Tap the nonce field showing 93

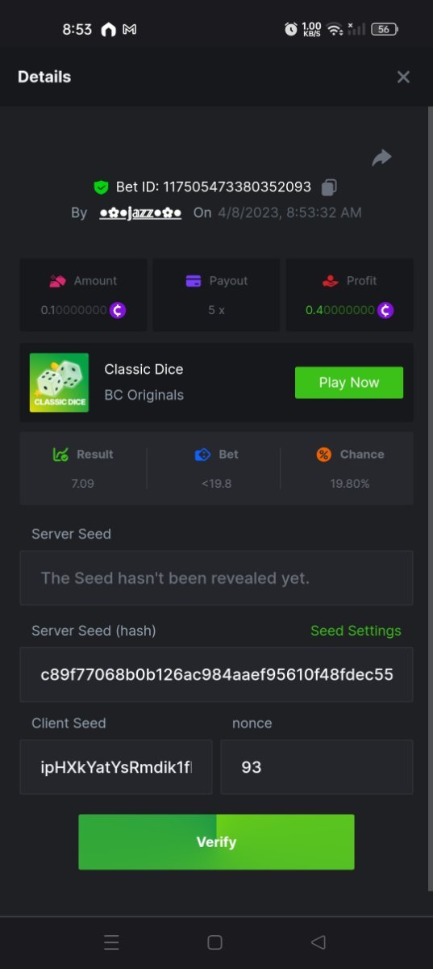[x=317, y=767]
